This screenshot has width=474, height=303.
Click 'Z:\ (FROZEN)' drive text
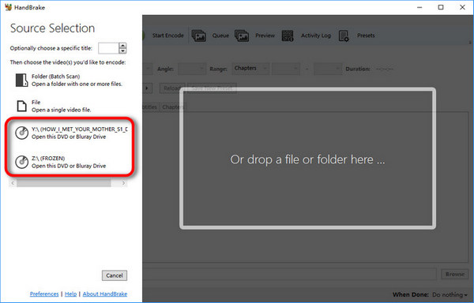pyautogui.click(x=48, y=158)
